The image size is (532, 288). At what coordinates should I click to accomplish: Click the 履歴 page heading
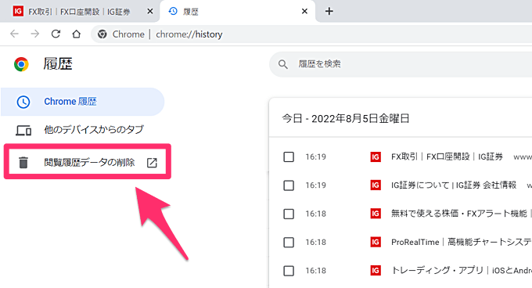58,64
